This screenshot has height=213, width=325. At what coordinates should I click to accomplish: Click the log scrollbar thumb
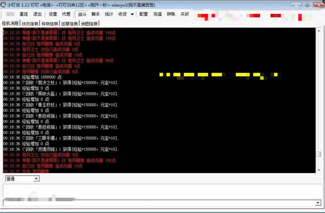pos(318,154)
